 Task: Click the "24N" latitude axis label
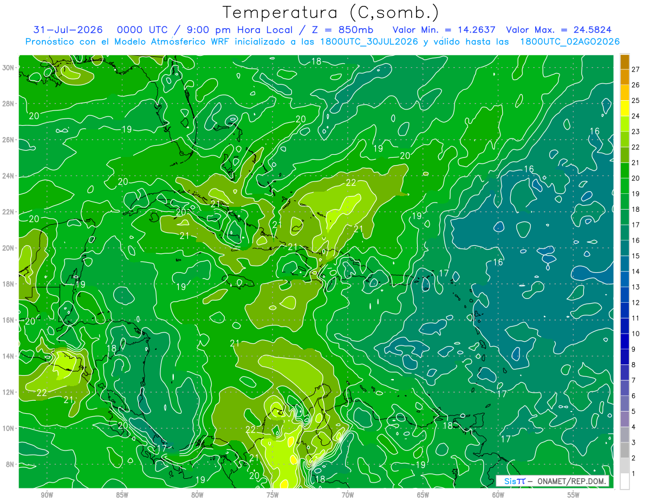[x=9, y=176]
